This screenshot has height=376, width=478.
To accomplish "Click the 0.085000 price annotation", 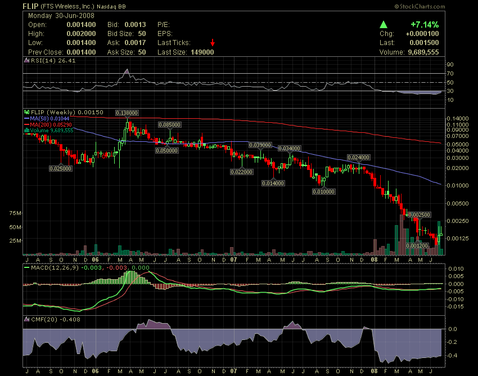I will click(x=169, y=124).
